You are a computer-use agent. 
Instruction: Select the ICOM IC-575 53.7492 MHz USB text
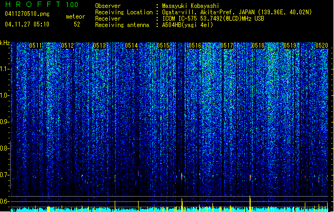pos(213,19)
